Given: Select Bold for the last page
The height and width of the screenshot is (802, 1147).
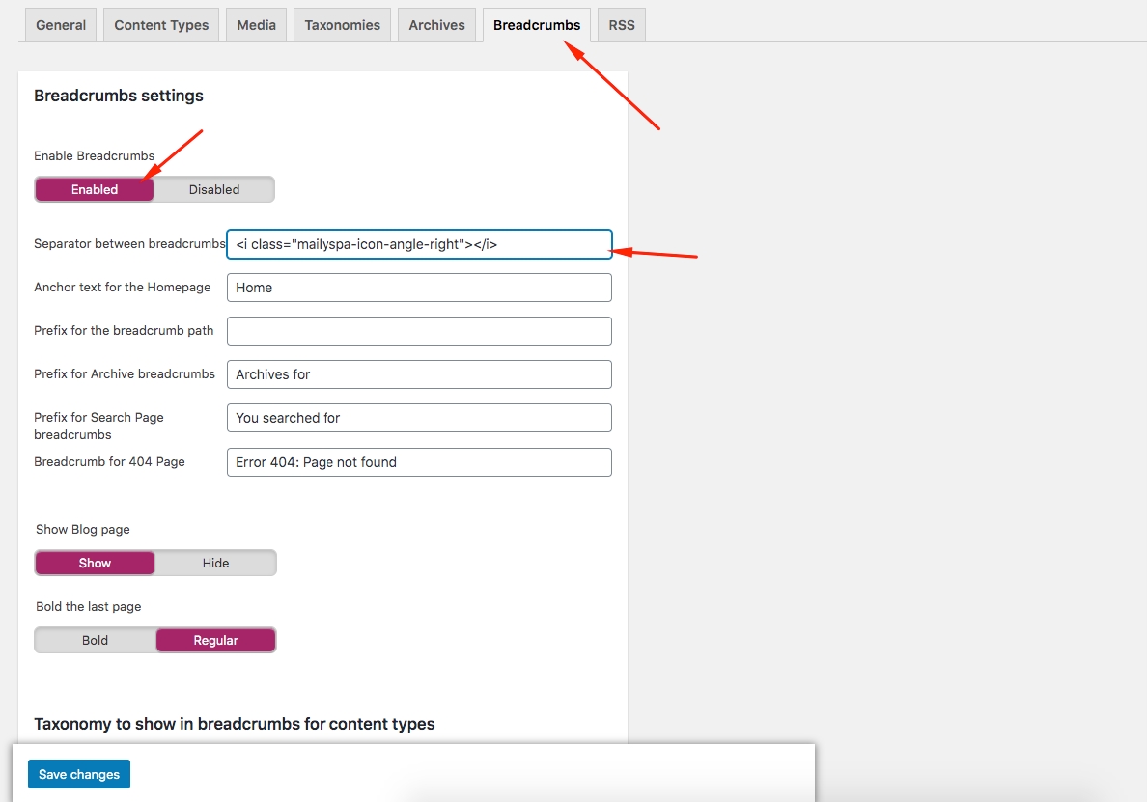Looking at the screenshot, I should point(95,640).
